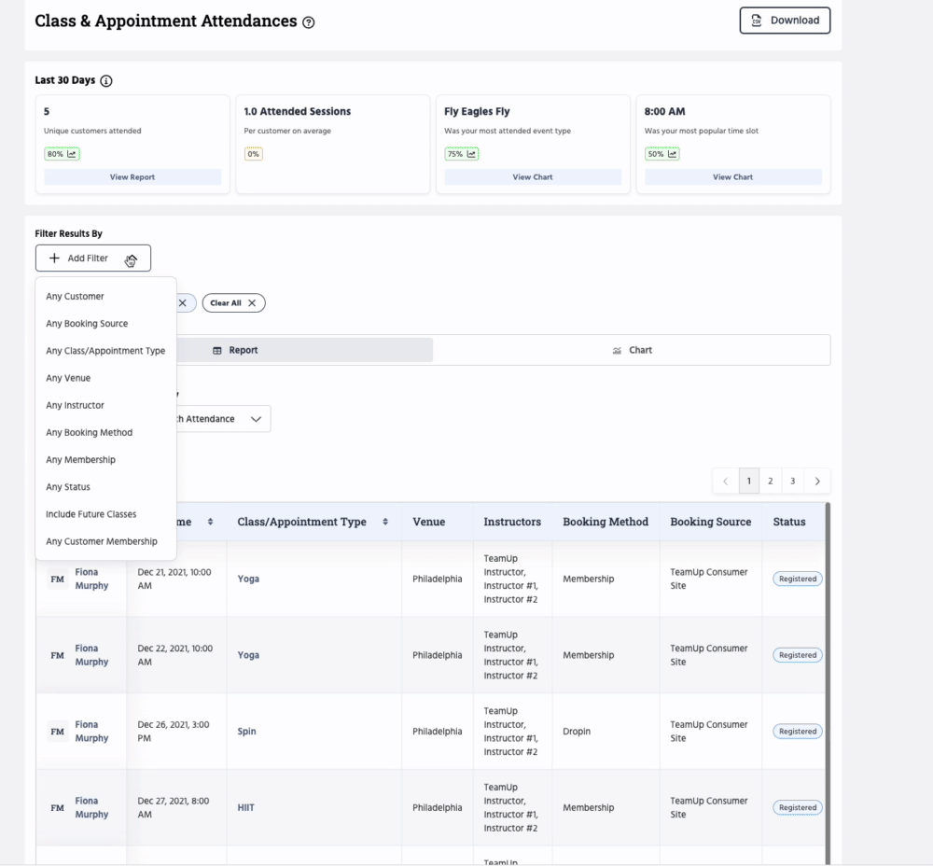View Report for unique customers attended
The width and height of the screenshot is (933, 866).
(132, 177)
